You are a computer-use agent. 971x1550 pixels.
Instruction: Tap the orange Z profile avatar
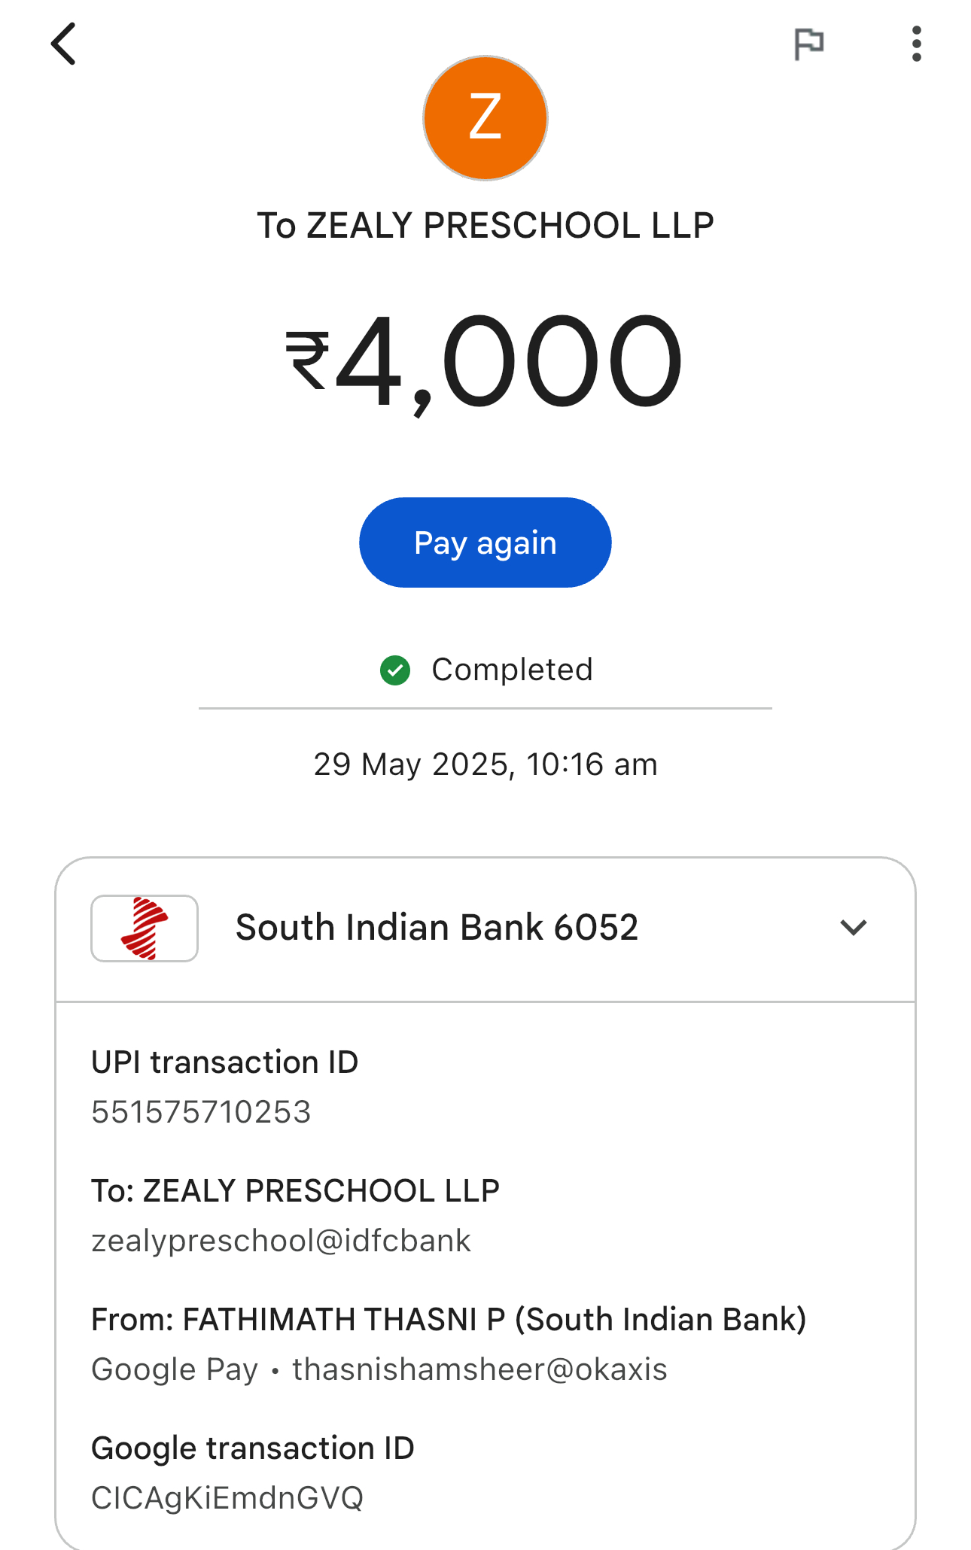pos(485,118)
